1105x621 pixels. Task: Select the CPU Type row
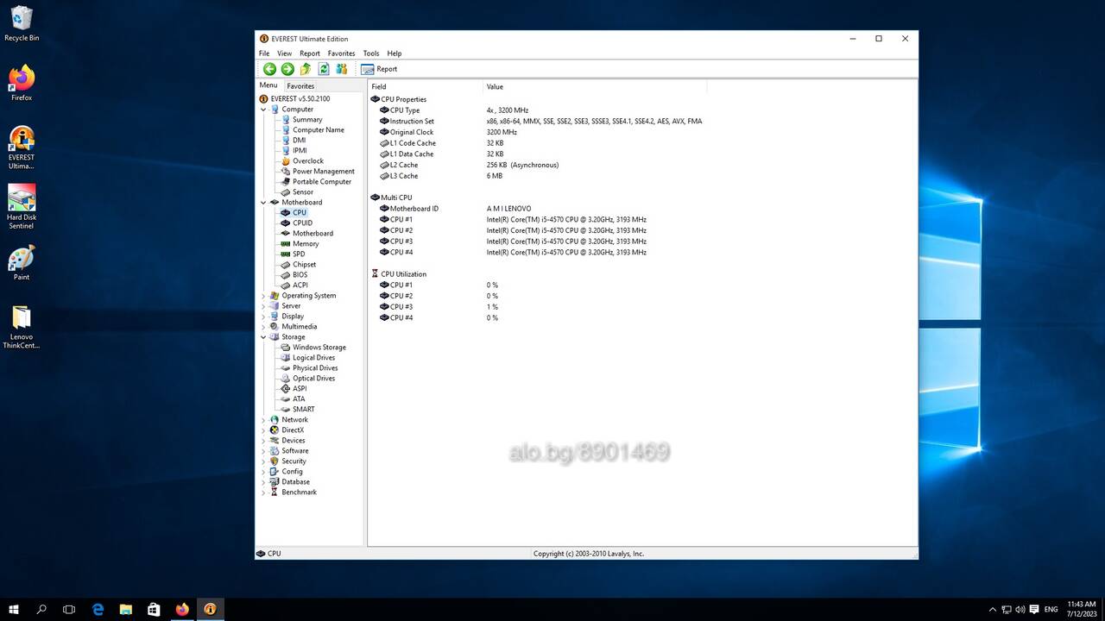pos(641,110)
